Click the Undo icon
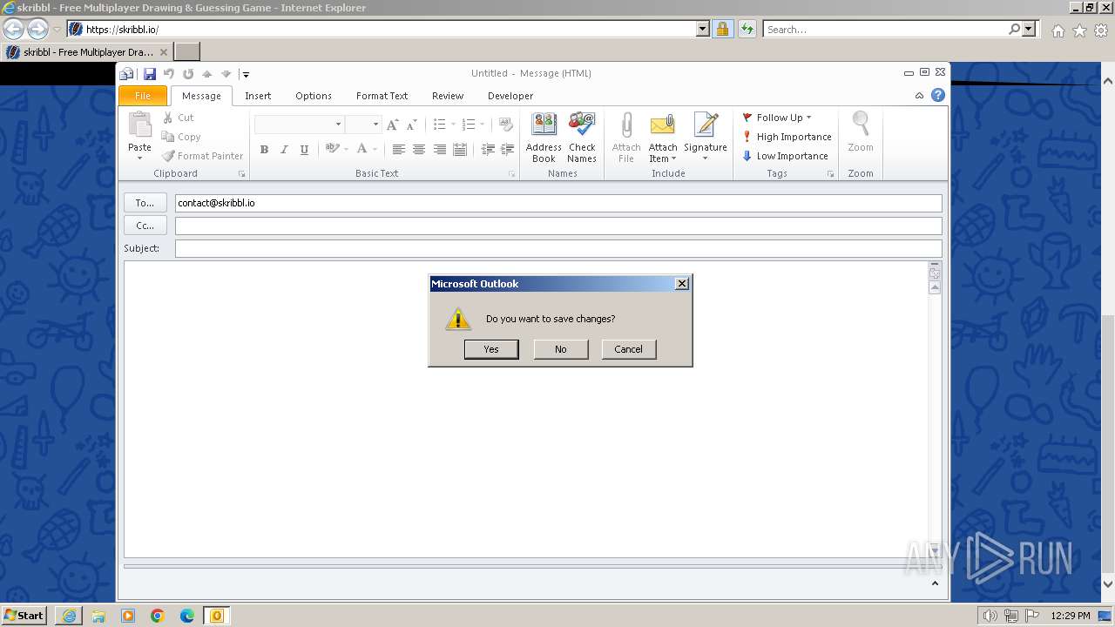Screen dimensions: 1115x627 point(169,74)
